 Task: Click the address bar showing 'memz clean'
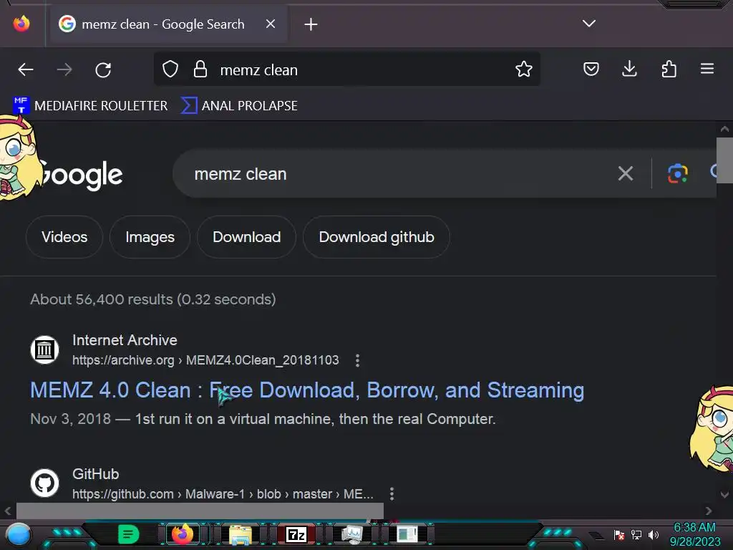[347, 69]
